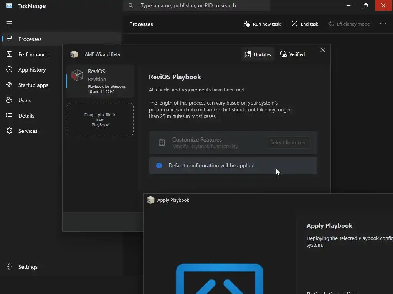Click the blue info icon
The width and height of the screenshot is (393, 294).
pyautogui.click(x=159, y=165)
